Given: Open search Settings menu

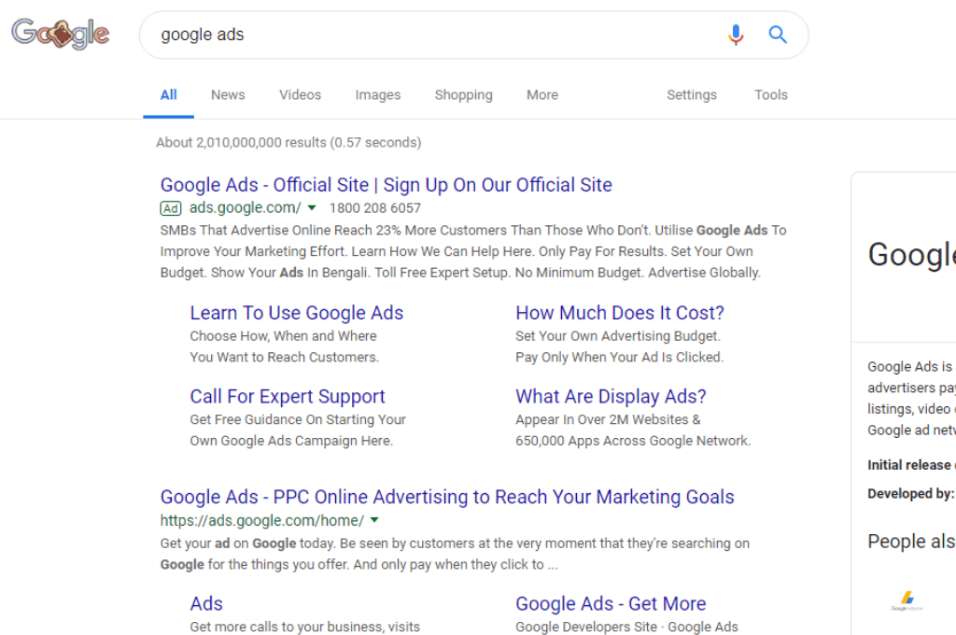Looking at the screenshot, I should pos(692,95).
